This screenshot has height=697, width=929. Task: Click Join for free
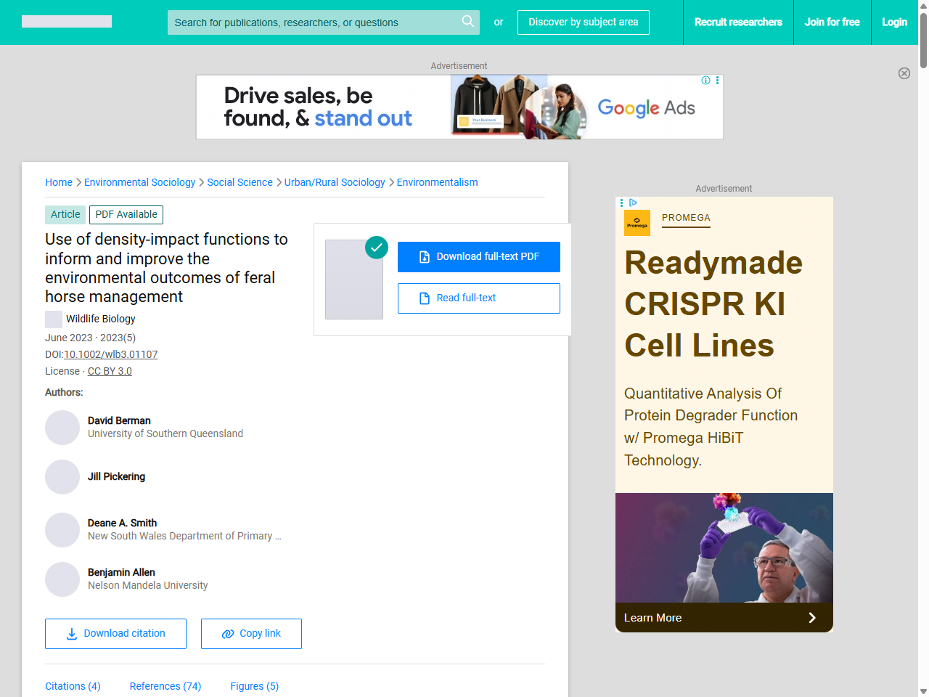pyautogui.click(x=832, y=23)
